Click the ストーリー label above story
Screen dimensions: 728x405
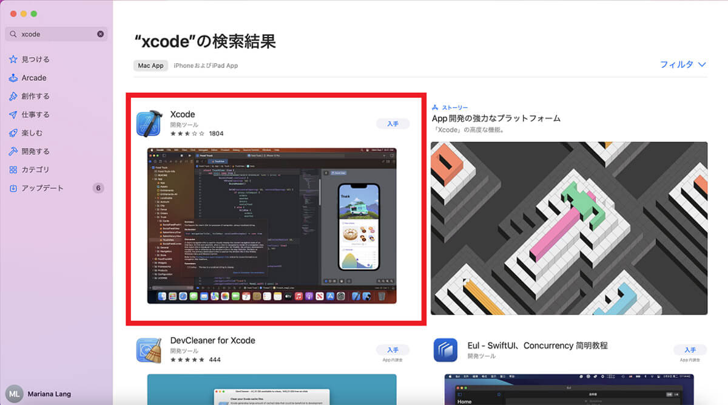[x=455, y=107]
